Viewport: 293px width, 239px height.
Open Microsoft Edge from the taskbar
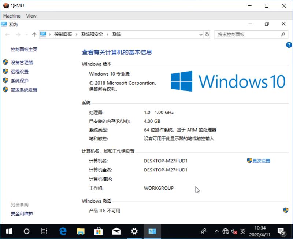tap(62, 231)
